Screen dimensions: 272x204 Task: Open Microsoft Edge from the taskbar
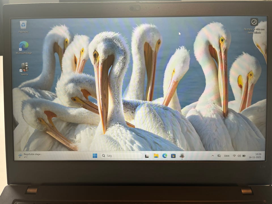tap(165, 156)
